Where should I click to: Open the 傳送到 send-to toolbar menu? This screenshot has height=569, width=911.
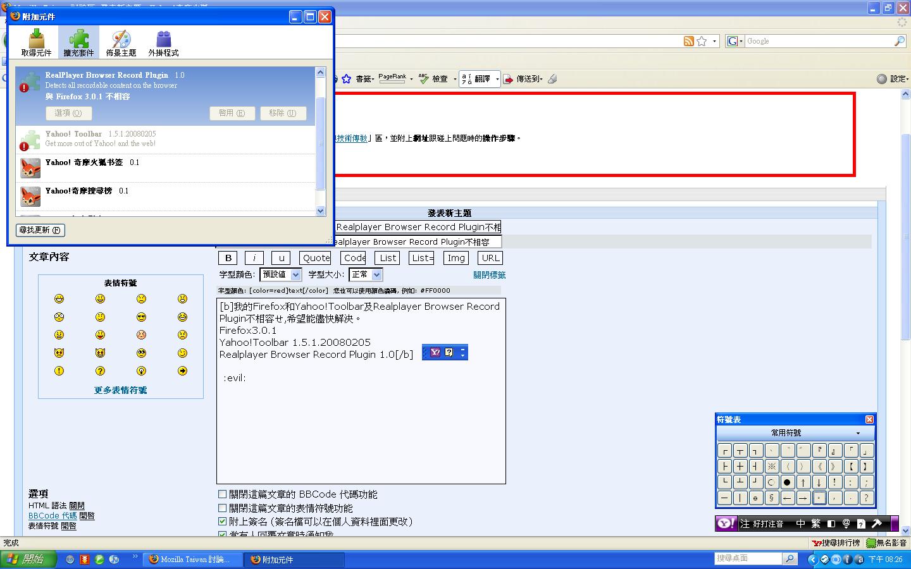click(523, 79)
